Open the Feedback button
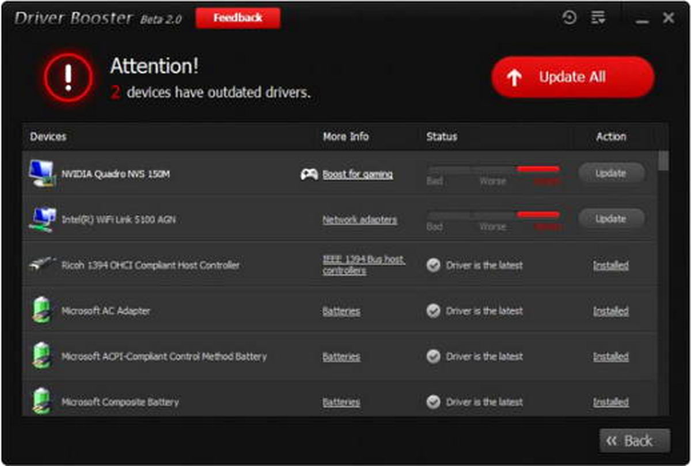The height and width of the screenshot is (466, 691). pos(238,18)
